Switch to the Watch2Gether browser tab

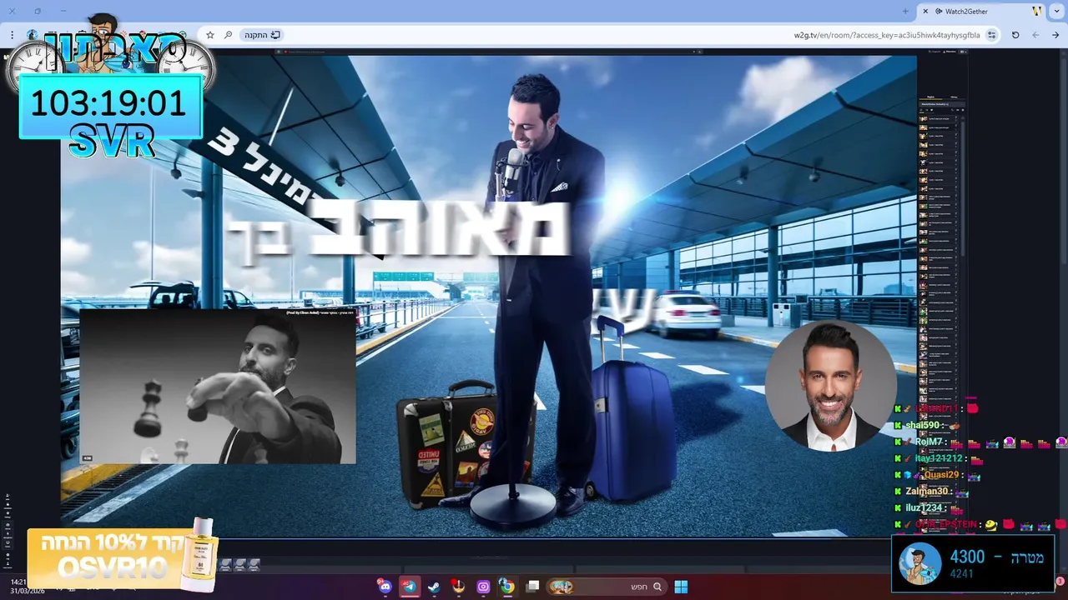[980, 12]
